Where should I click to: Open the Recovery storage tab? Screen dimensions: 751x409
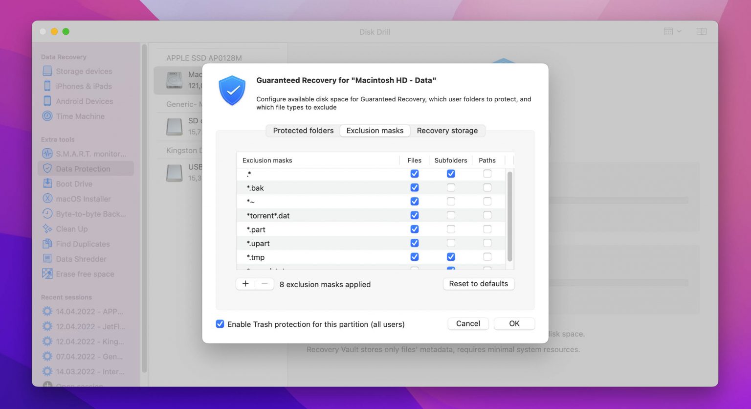pyautogui.click(x=447, y=131)
